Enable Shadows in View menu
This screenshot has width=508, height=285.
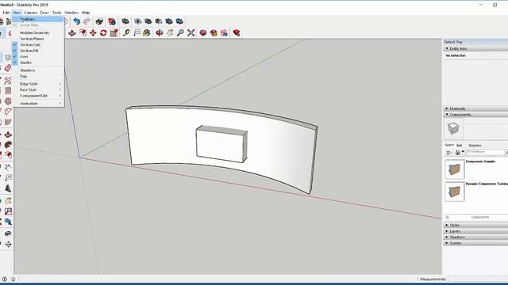tap(38, 70)
